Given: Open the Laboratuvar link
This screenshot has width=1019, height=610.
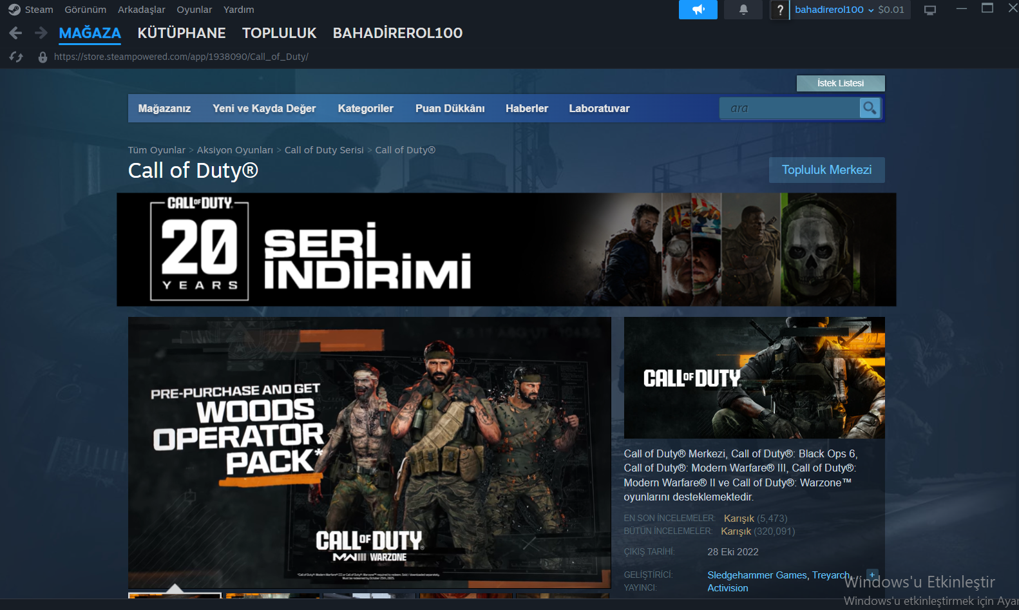Looking at the screenshot, I should point(599,108).
